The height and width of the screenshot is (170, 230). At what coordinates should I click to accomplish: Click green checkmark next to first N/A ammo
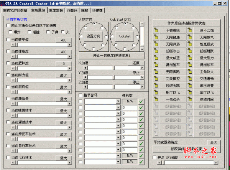click(x=141, y=101)
